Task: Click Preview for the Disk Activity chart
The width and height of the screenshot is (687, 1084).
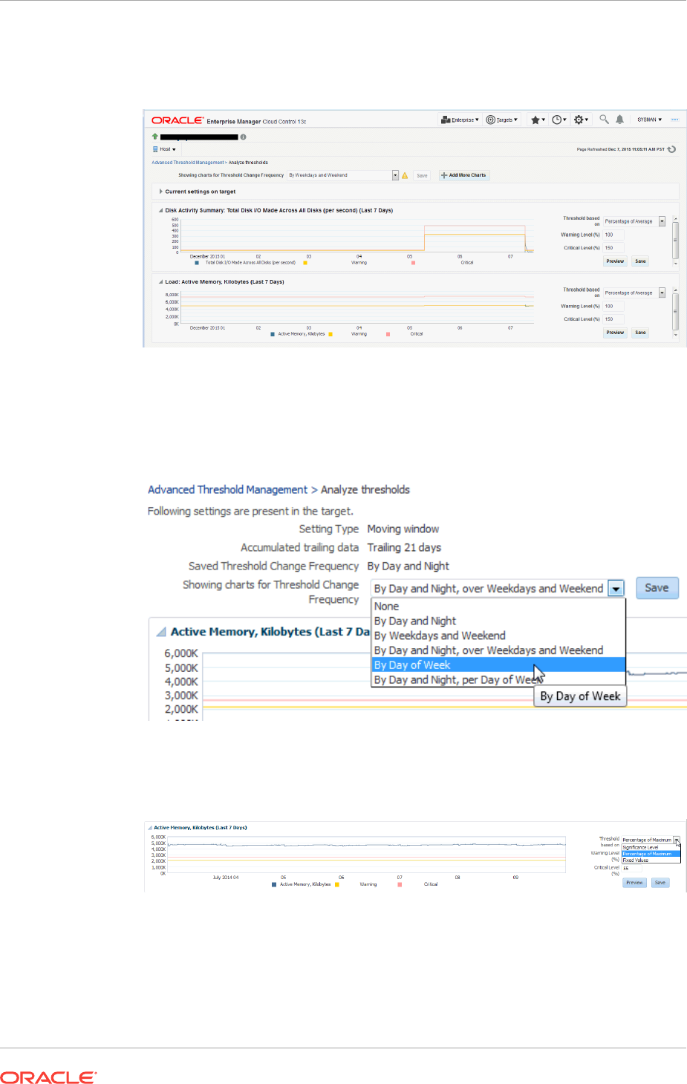Action: coord(615,261)
